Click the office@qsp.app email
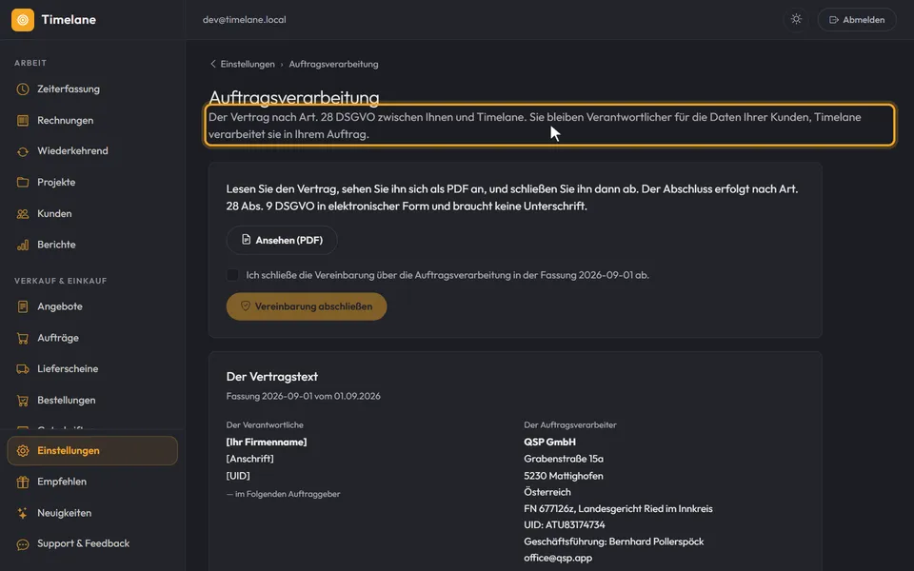914x571 pixels. [558, 559]
